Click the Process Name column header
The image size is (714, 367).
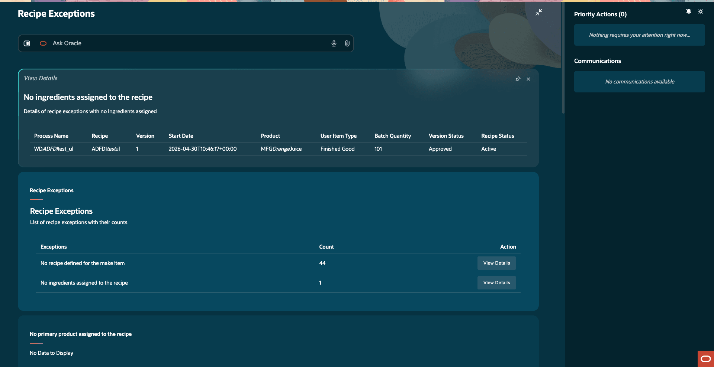click(51, 136)
